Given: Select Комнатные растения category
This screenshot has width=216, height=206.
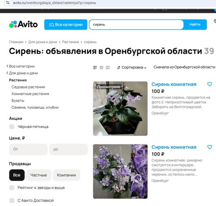Looking at the screenshot, I should 30,94.
